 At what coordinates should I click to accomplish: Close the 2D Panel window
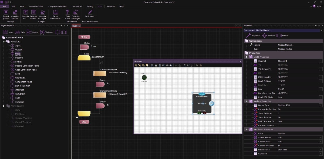click(241, 61)
